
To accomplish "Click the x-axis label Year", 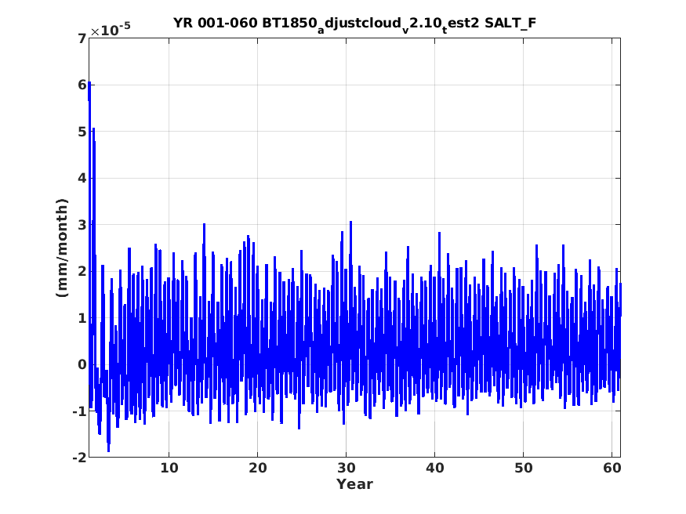I will [354, 484].
